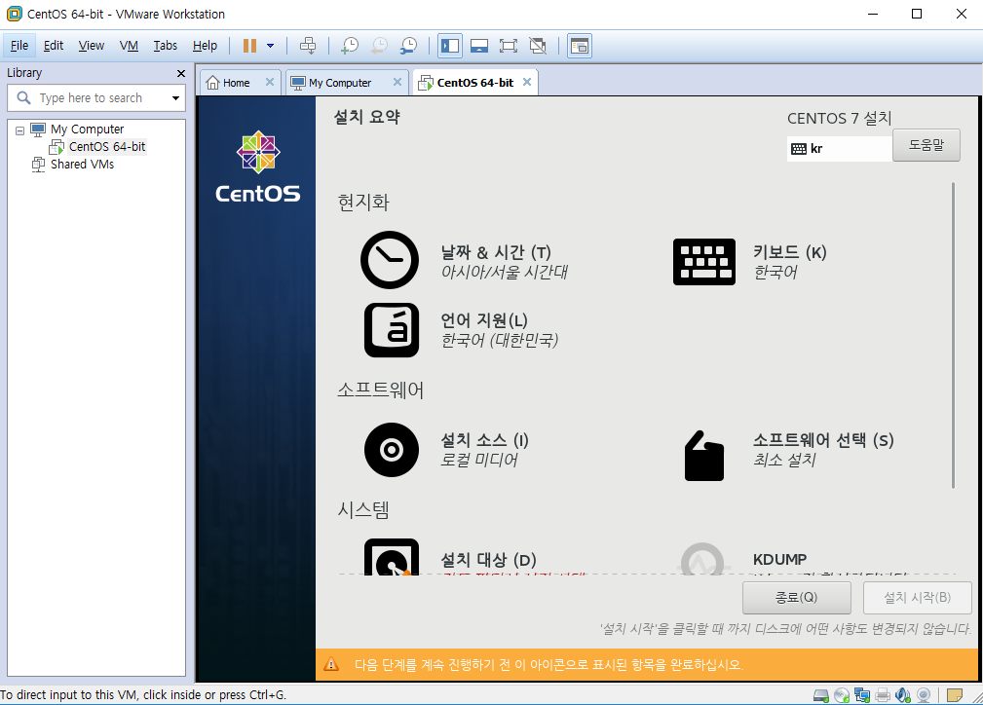
Task: Enter full screen mode icon
Action: [509, 46]
